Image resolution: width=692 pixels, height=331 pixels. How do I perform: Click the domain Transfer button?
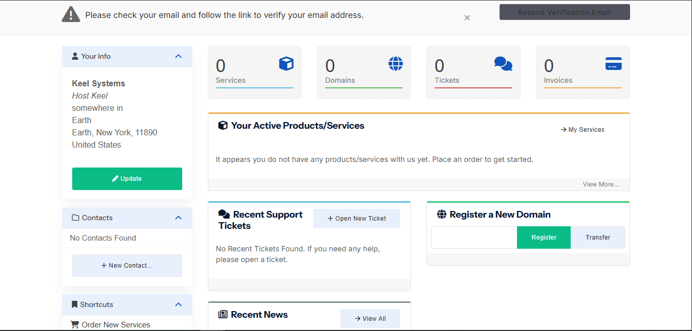coord(598,238)
